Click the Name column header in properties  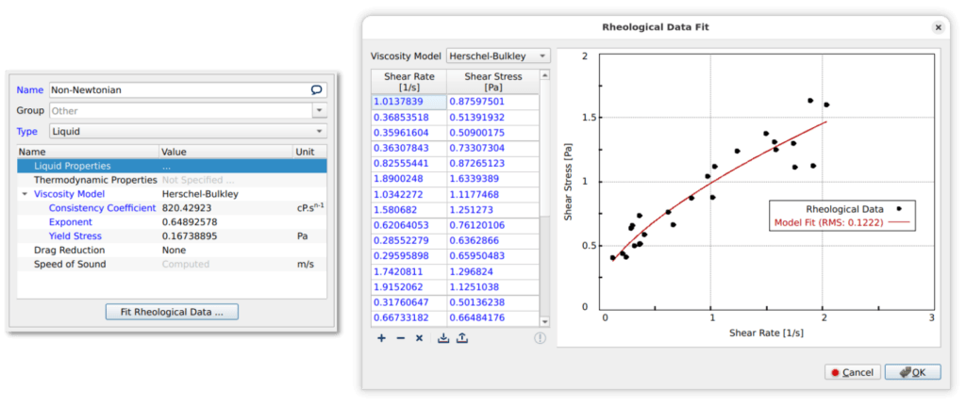[88, 152]
